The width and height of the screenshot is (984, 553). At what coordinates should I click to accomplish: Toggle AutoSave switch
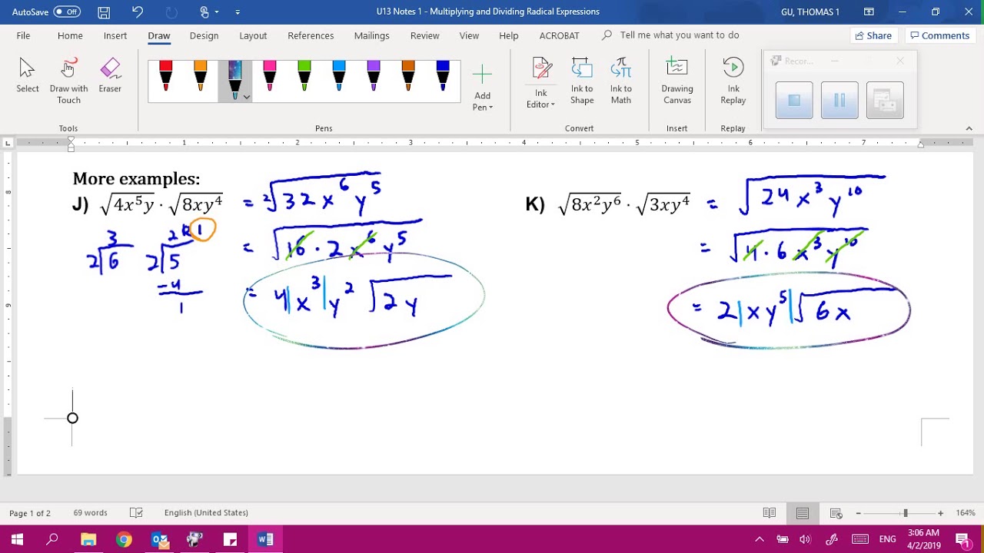(67, 12)
